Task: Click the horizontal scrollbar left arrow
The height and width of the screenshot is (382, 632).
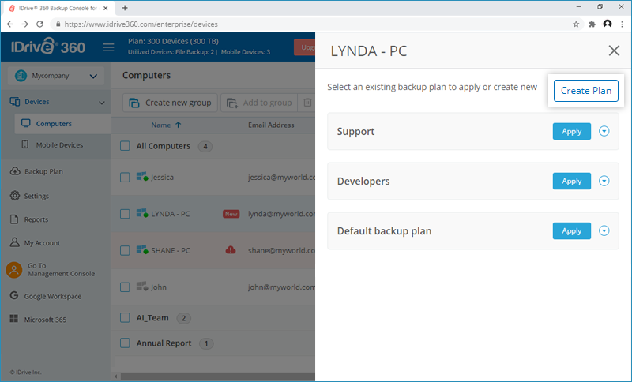Action: 116,376
